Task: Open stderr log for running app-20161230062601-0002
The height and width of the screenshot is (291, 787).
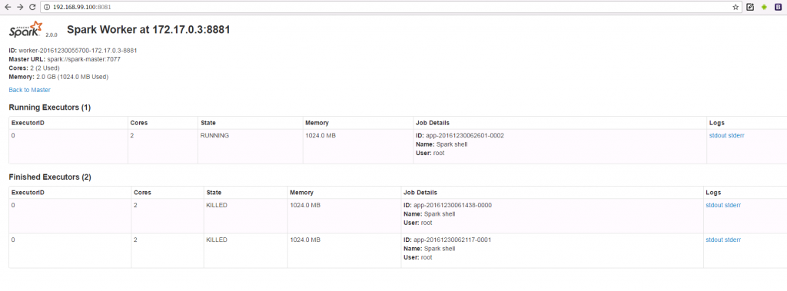Action: (x=736, y=135)
